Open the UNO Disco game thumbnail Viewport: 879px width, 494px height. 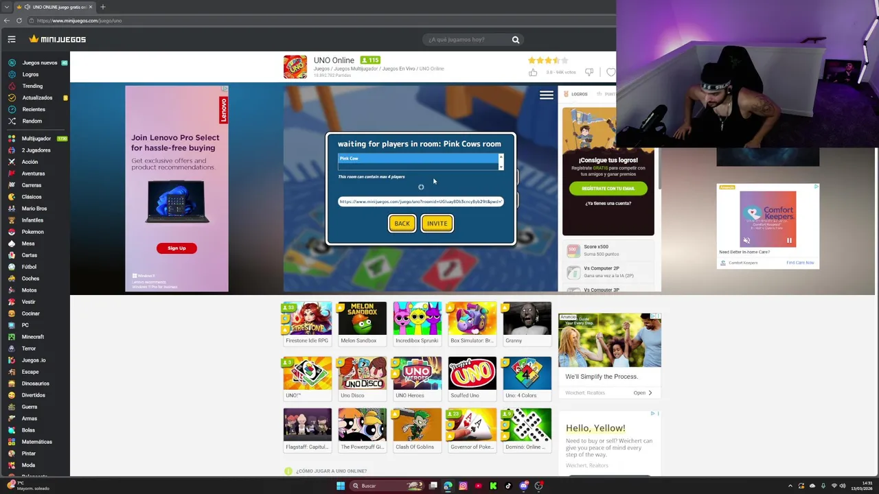coord(362,378)
